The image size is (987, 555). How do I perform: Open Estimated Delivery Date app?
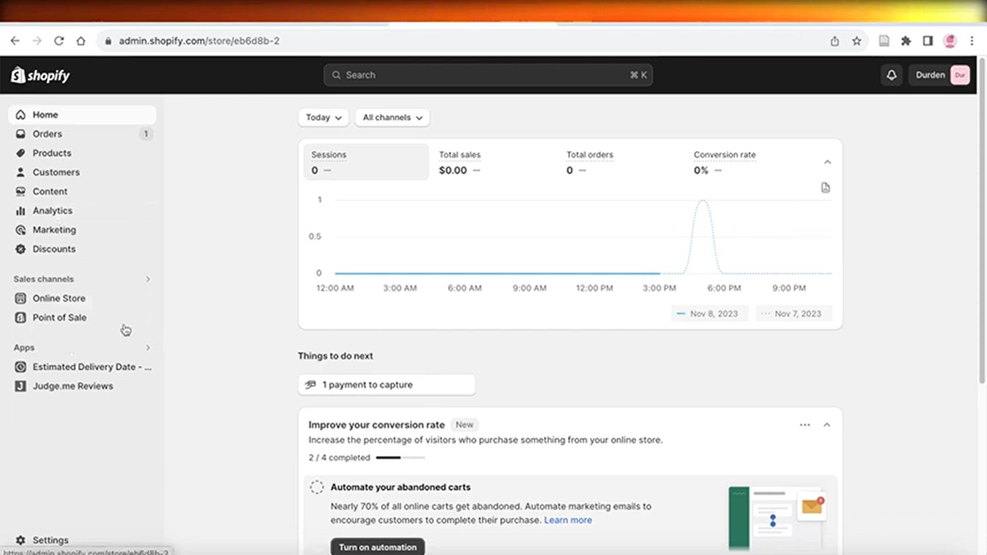(84, 367)
